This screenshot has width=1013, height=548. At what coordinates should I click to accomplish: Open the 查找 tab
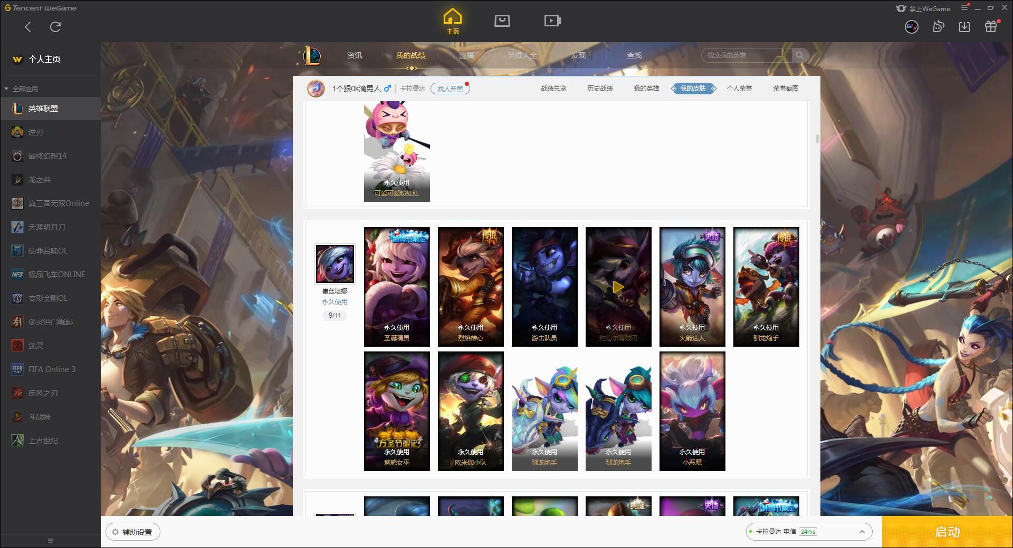coord(634,55)
